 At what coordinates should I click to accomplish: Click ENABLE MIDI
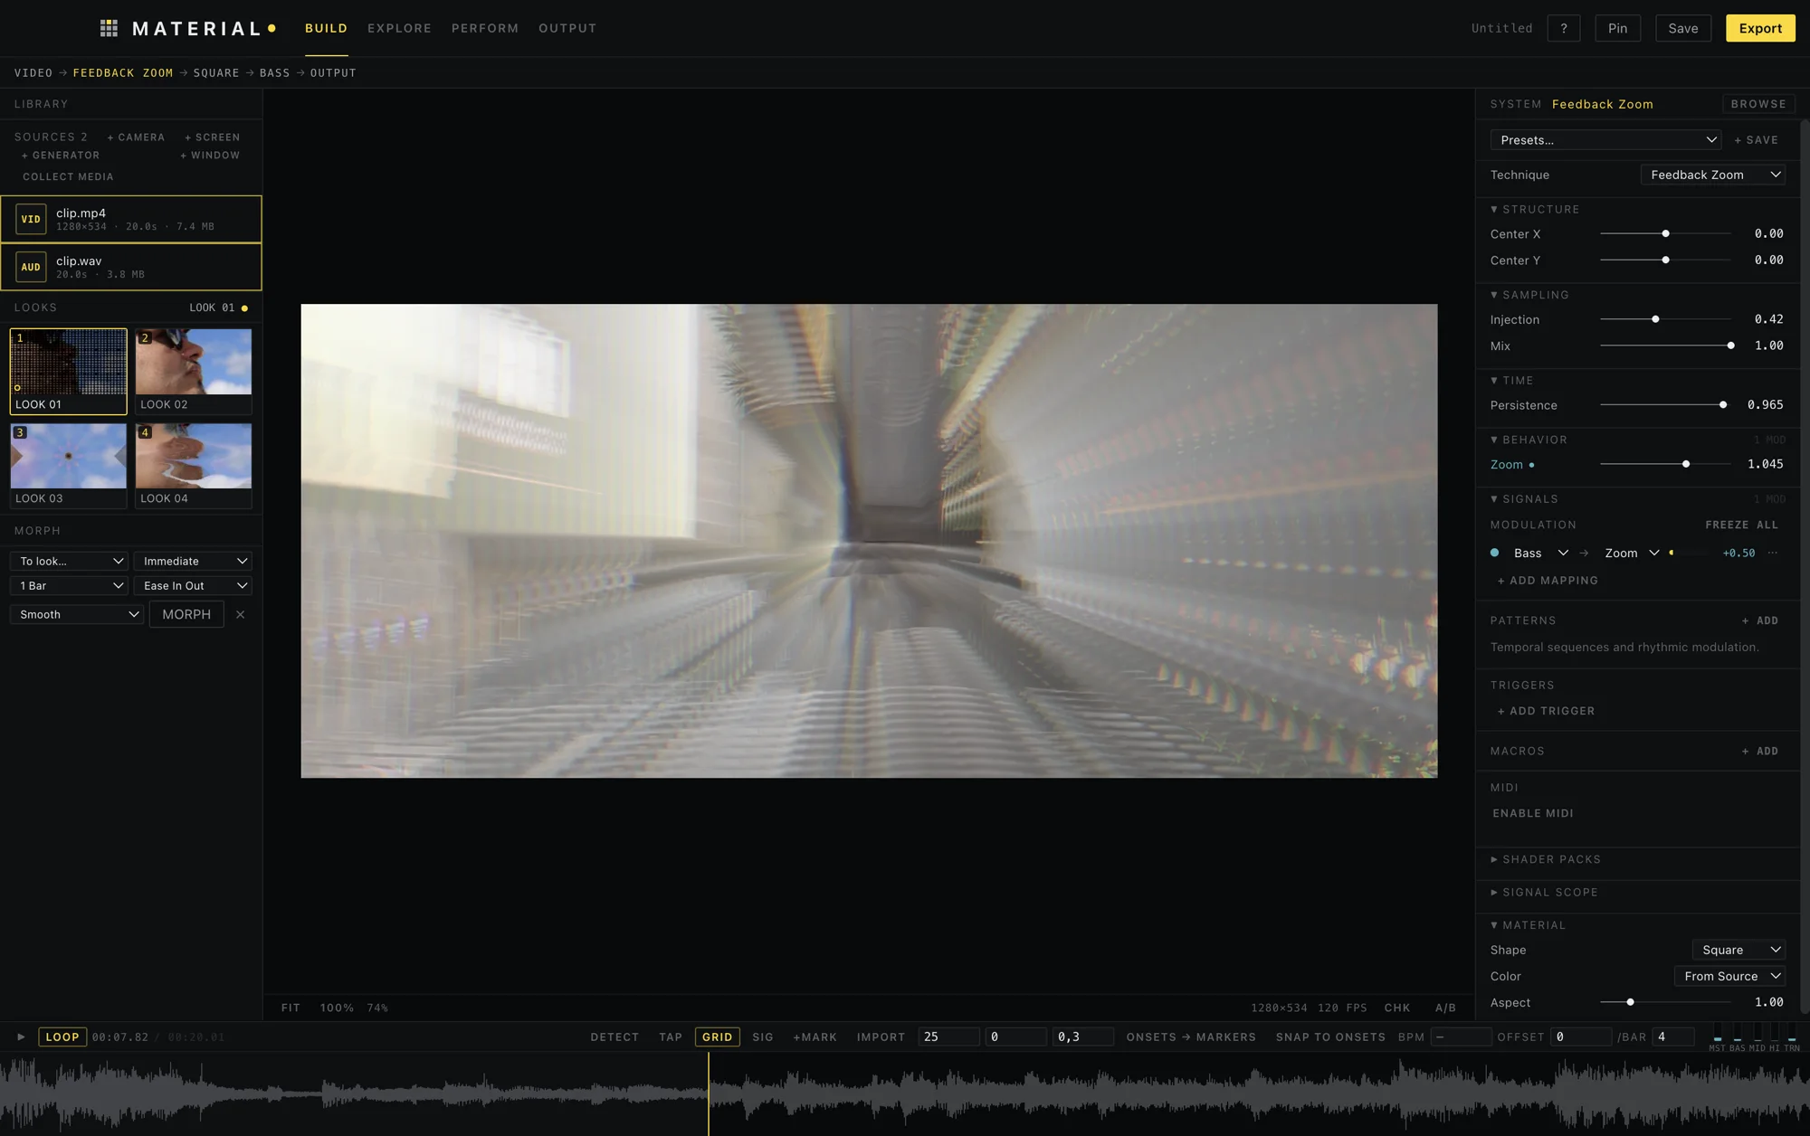(x=1533, y=813)
